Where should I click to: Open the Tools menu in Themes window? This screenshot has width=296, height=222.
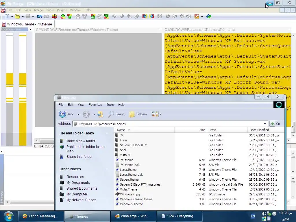[x=110, y=105]
